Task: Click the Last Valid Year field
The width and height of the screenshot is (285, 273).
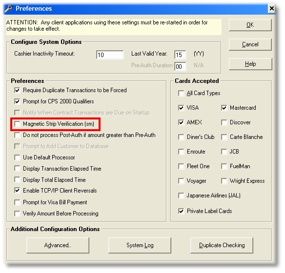Action: [x=180, y=55]
